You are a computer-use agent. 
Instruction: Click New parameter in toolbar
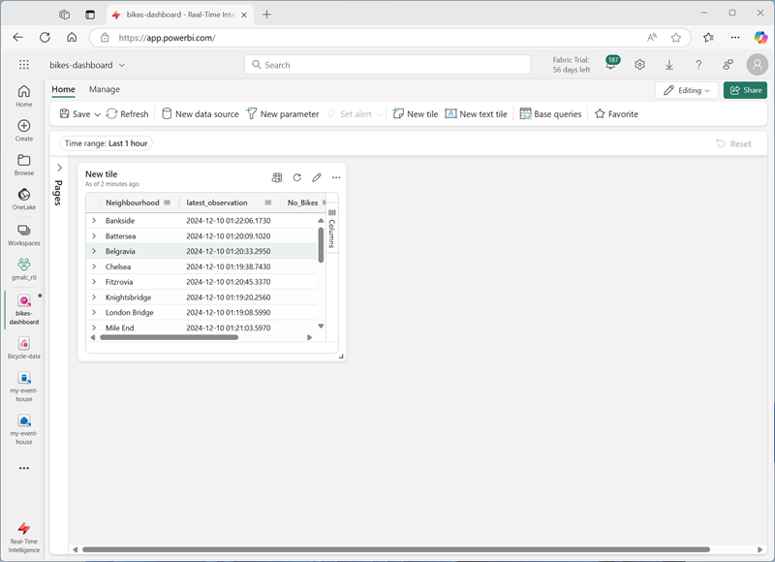click(x=283, y=114)
